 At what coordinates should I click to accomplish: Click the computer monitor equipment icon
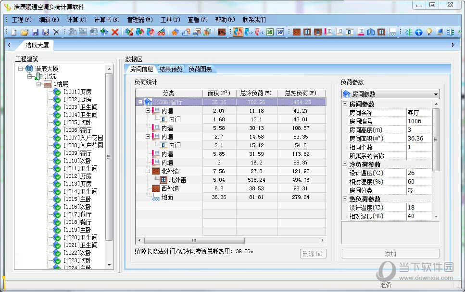440,32
